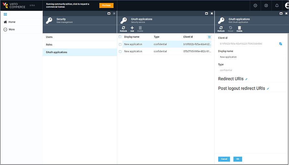
Task: Select Users in Security menu
Action: click(x=49, y=37)
